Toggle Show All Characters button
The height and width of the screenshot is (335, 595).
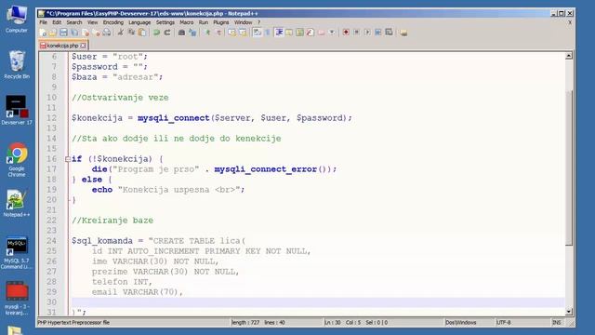click(267, 33)
